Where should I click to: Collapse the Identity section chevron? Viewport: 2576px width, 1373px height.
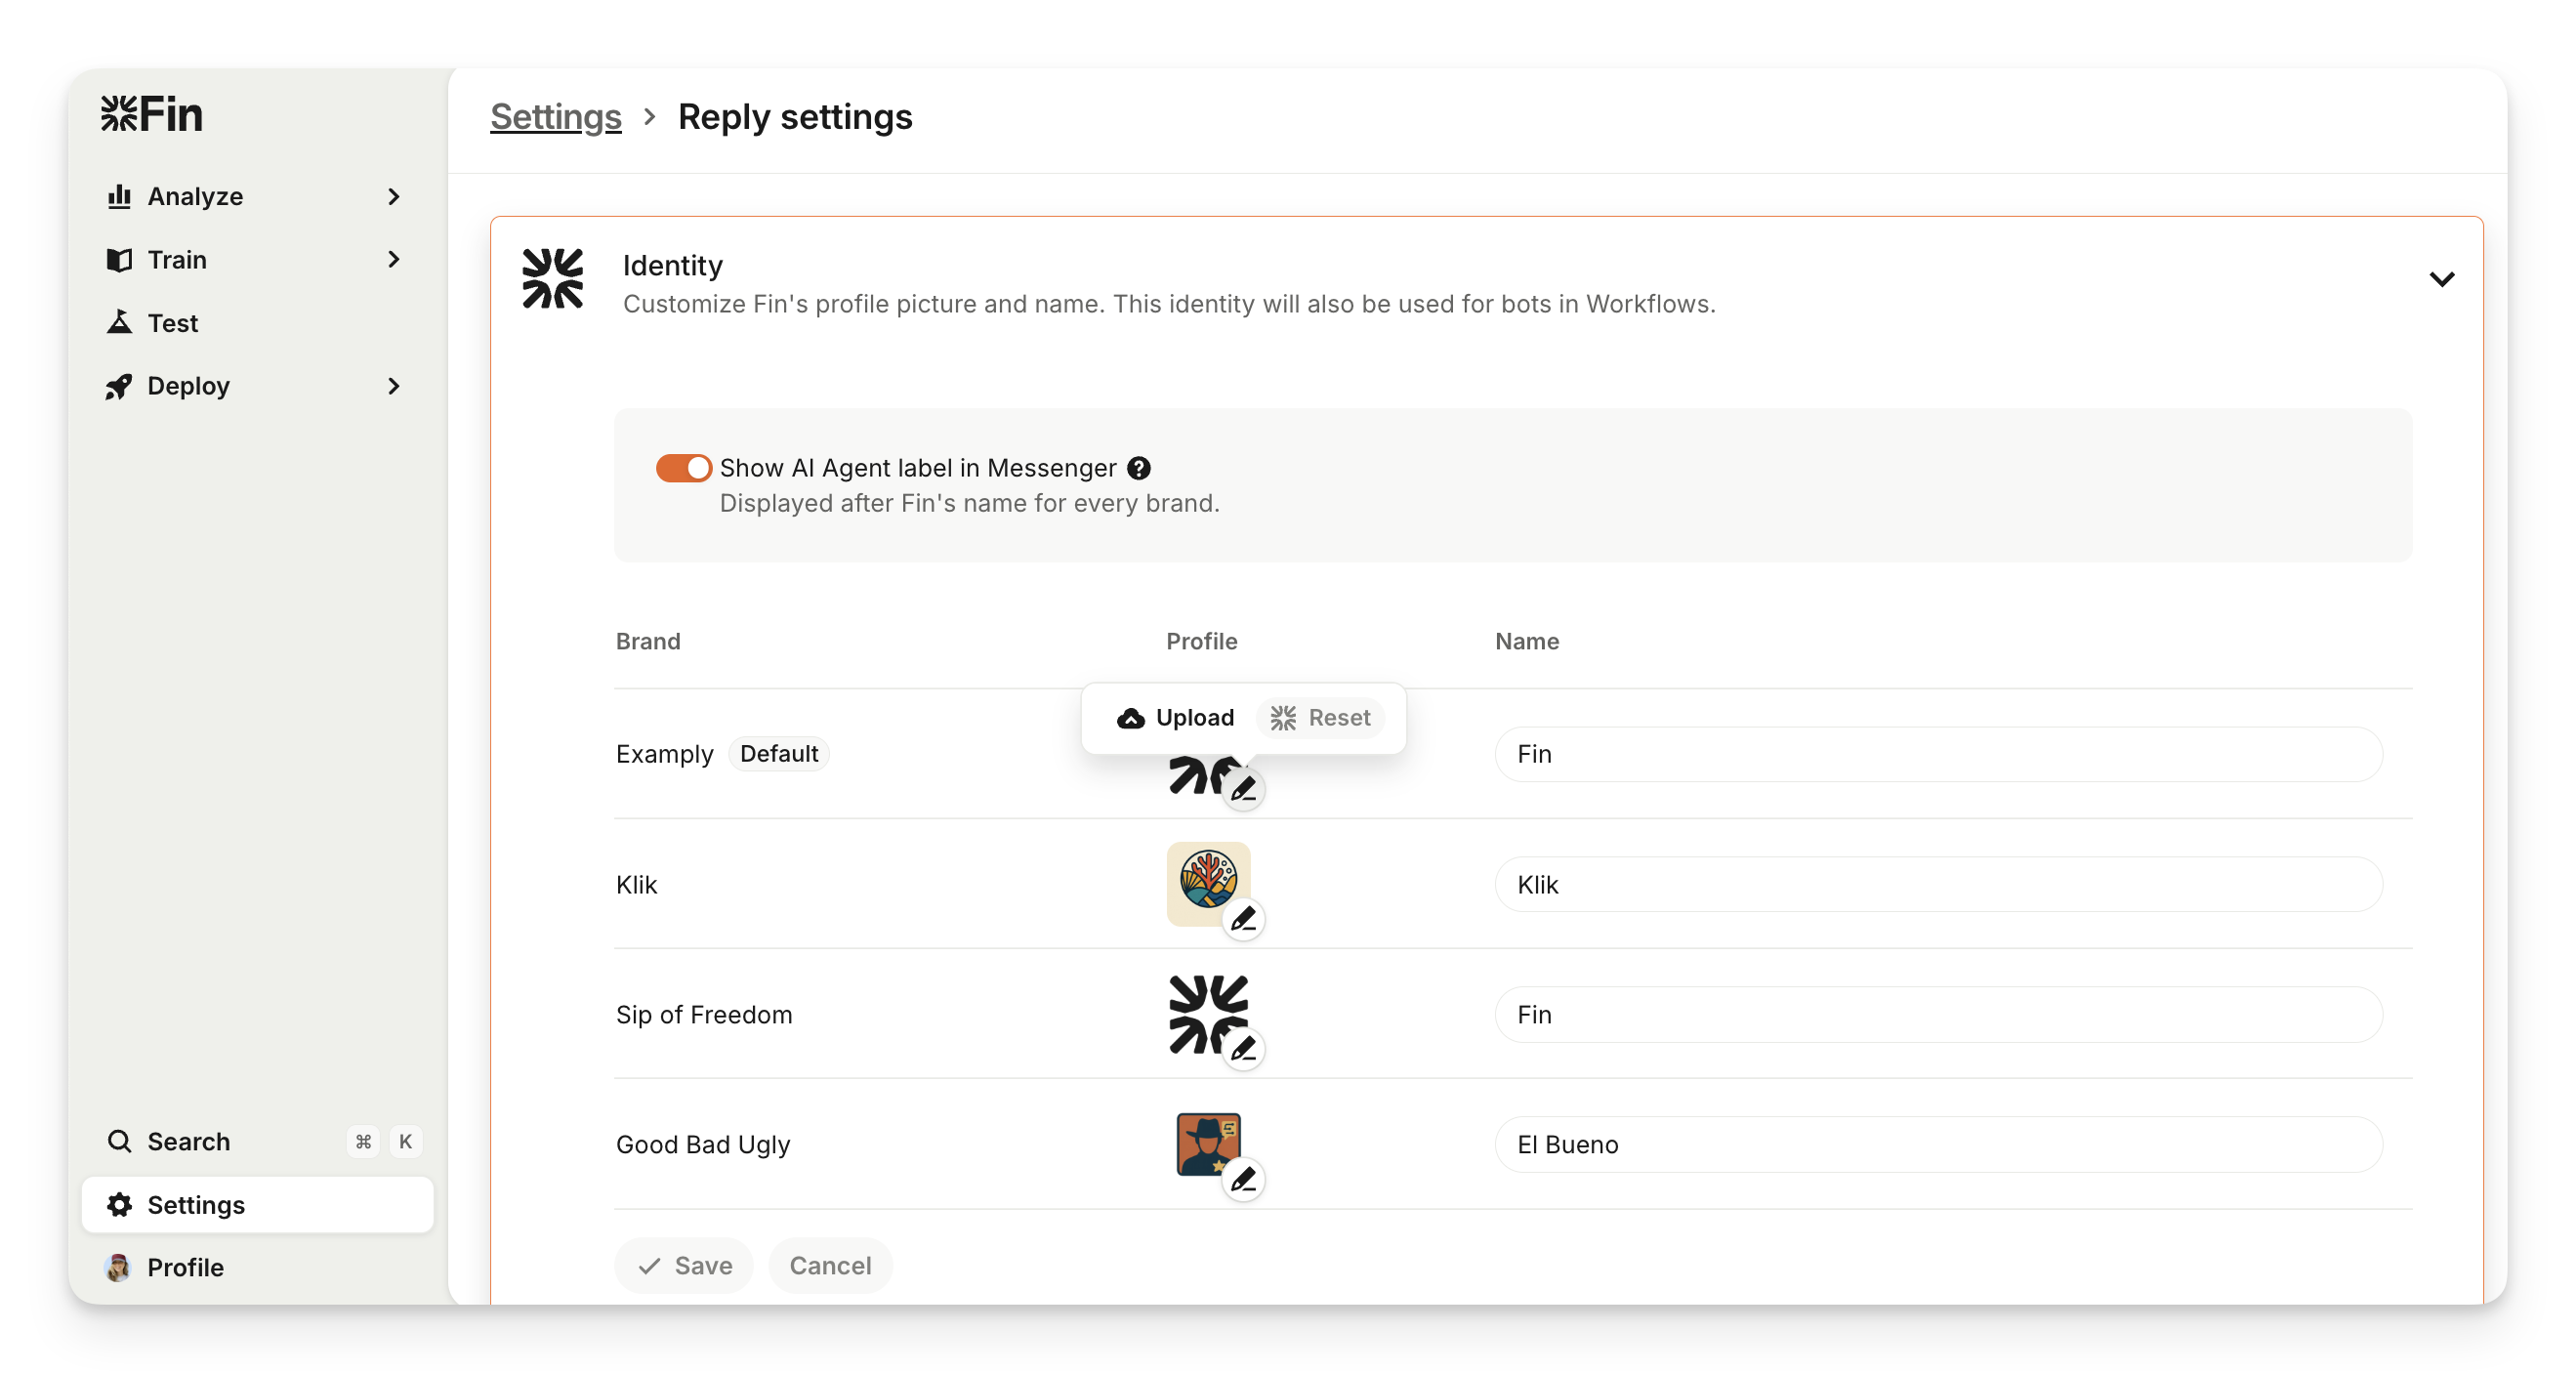(x=2441, y=279)
